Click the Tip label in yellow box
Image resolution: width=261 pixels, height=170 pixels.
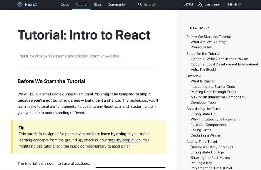21,128
